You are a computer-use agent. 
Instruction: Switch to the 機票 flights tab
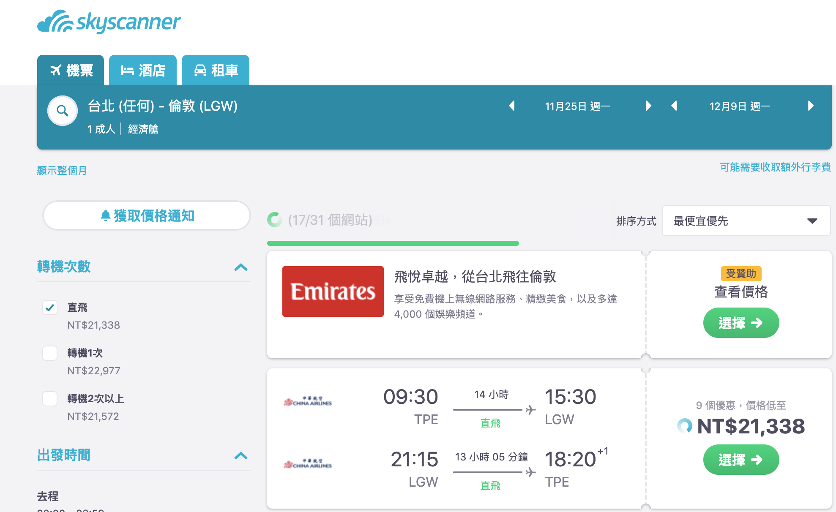click(71, 70)
